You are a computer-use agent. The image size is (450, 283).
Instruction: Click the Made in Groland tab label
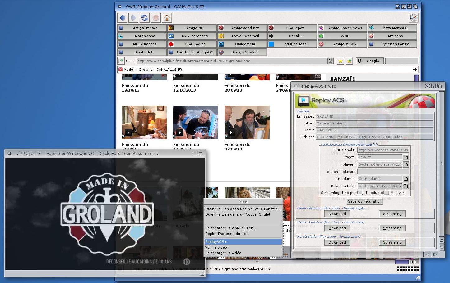tap(153, 70)
